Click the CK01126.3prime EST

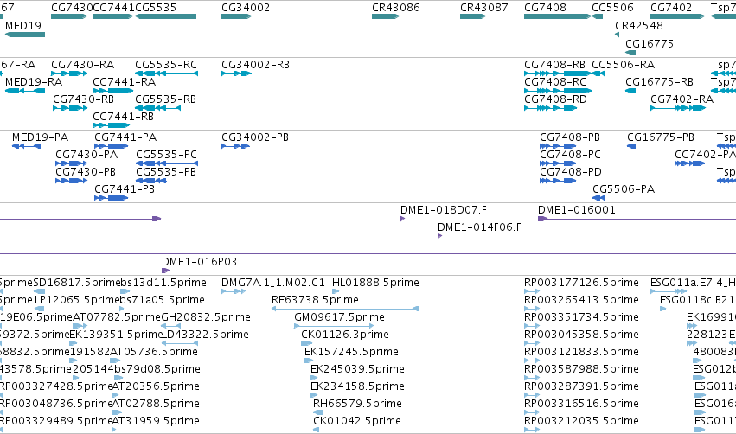(x=306, y=343)
